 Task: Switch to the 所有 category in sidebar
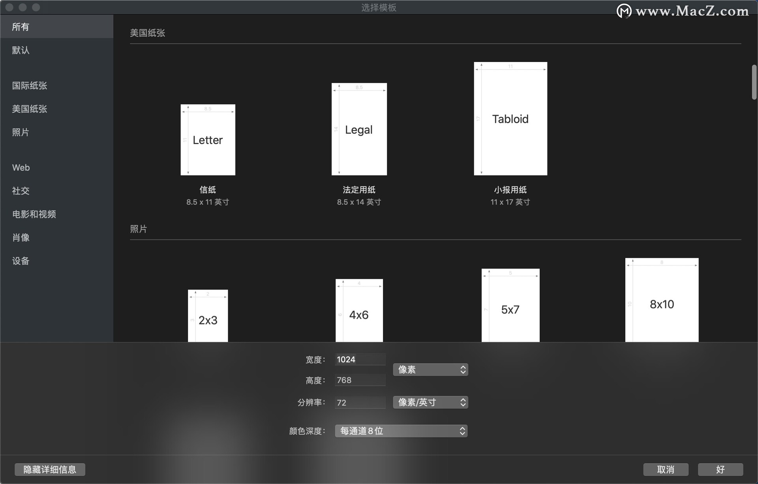pyautogui.click(x=21, y=26)
